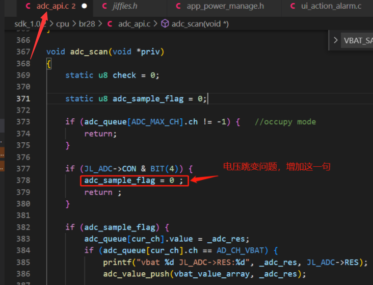Click line number 385 in the gutter
Screen dimensions: 373x285
(x=23, y=263)
